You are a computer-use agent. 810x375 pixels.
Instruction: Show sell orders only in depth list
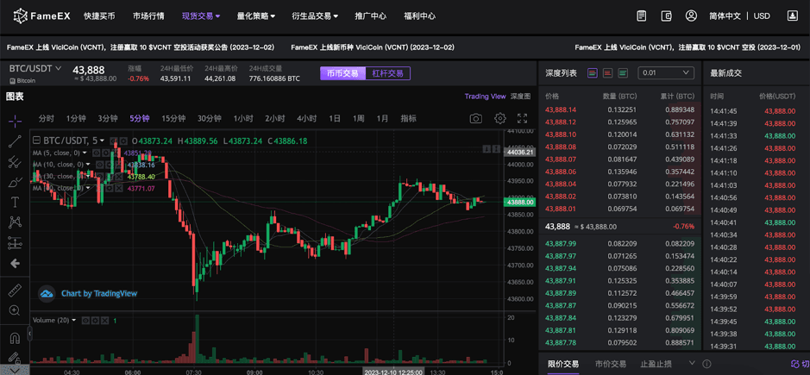tap(607, 73)
